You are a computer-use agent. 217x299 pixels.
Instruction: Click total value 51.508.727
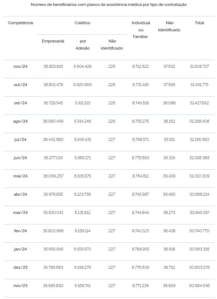pyautogui.click(x=199, y=67)
